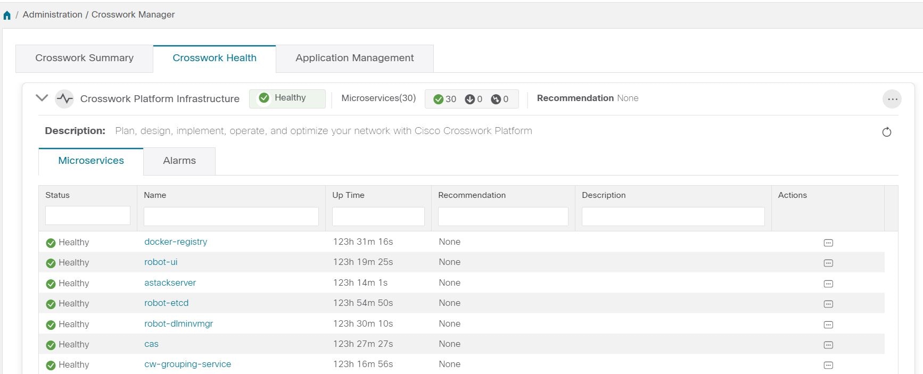Open actions menu for cas

coord(828,345)
